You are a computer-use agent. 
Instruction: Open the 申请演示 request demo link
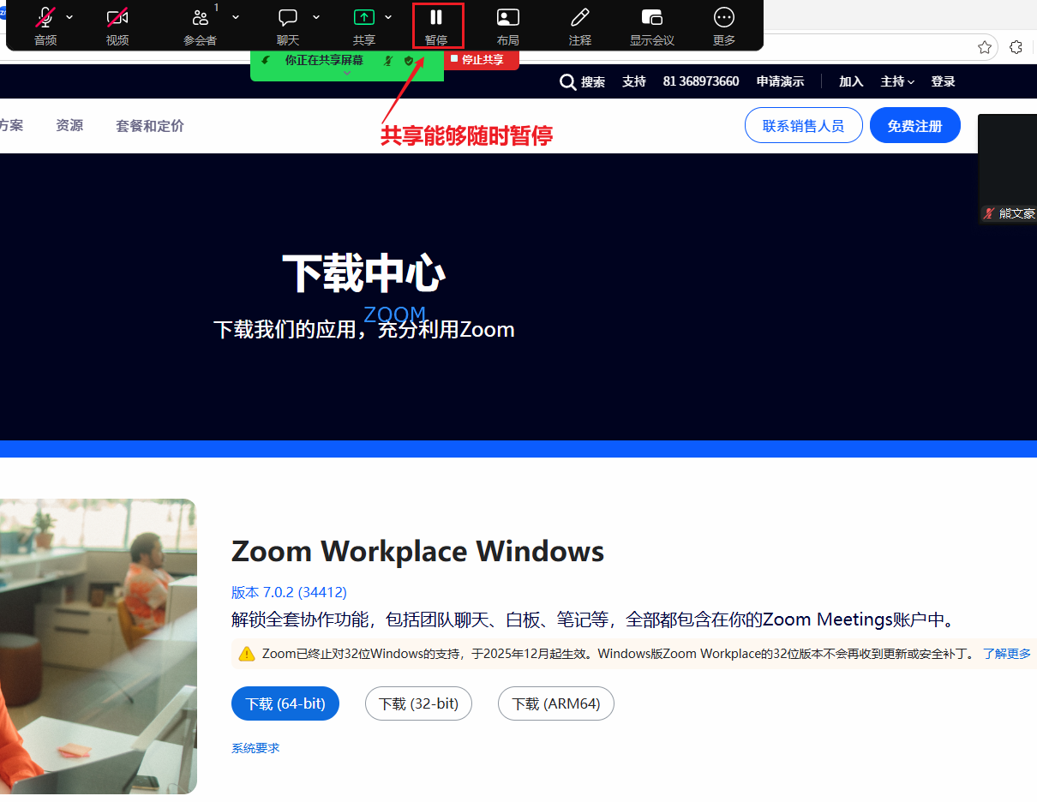coord(780,81)
